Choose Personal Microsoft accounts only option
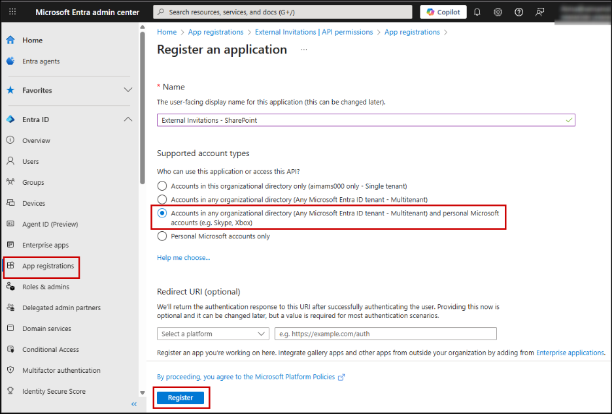Image resolution: width=614 pixels, height=414 pixels. click(162, 236)
